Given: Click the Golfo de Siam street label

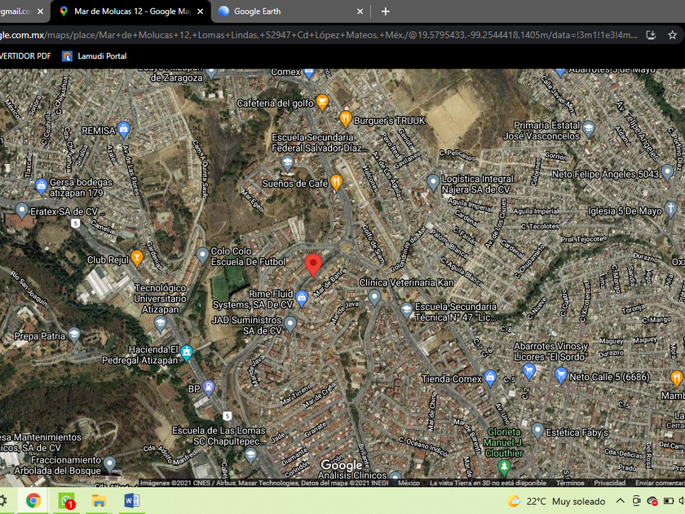Looking at the screenshot, I should pos(373,244).
